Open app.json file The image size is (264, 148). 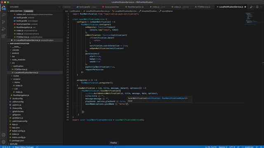point(16,128)
